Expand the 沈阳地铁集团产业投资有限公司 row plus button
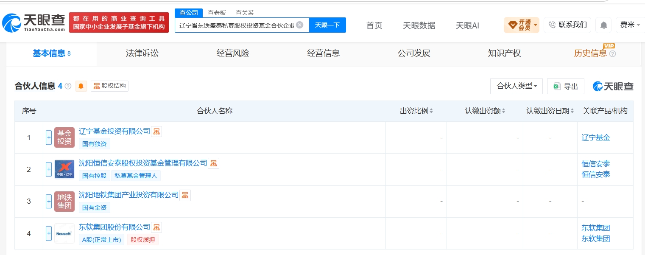The height and width of the screenshot is (255, 645). point(49,201)
